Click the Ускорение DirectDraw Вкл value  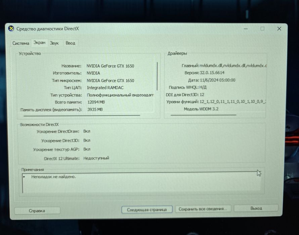tap(87, 131)
